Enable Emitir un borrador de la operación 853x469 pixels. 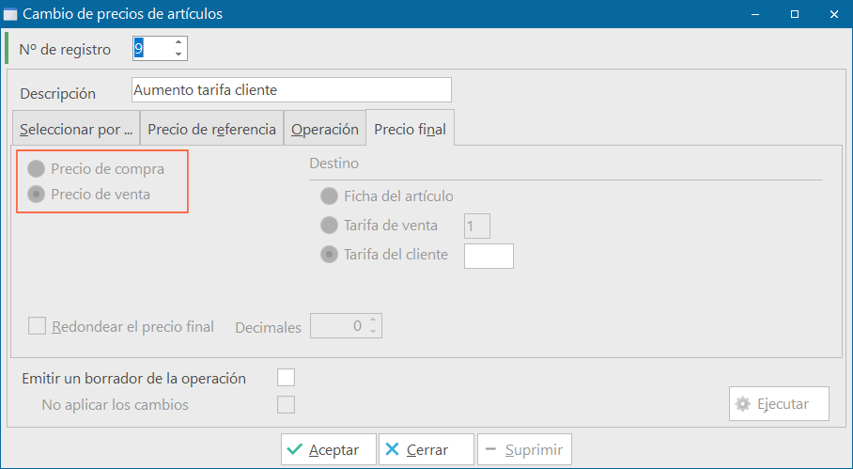tap(287, 378)
